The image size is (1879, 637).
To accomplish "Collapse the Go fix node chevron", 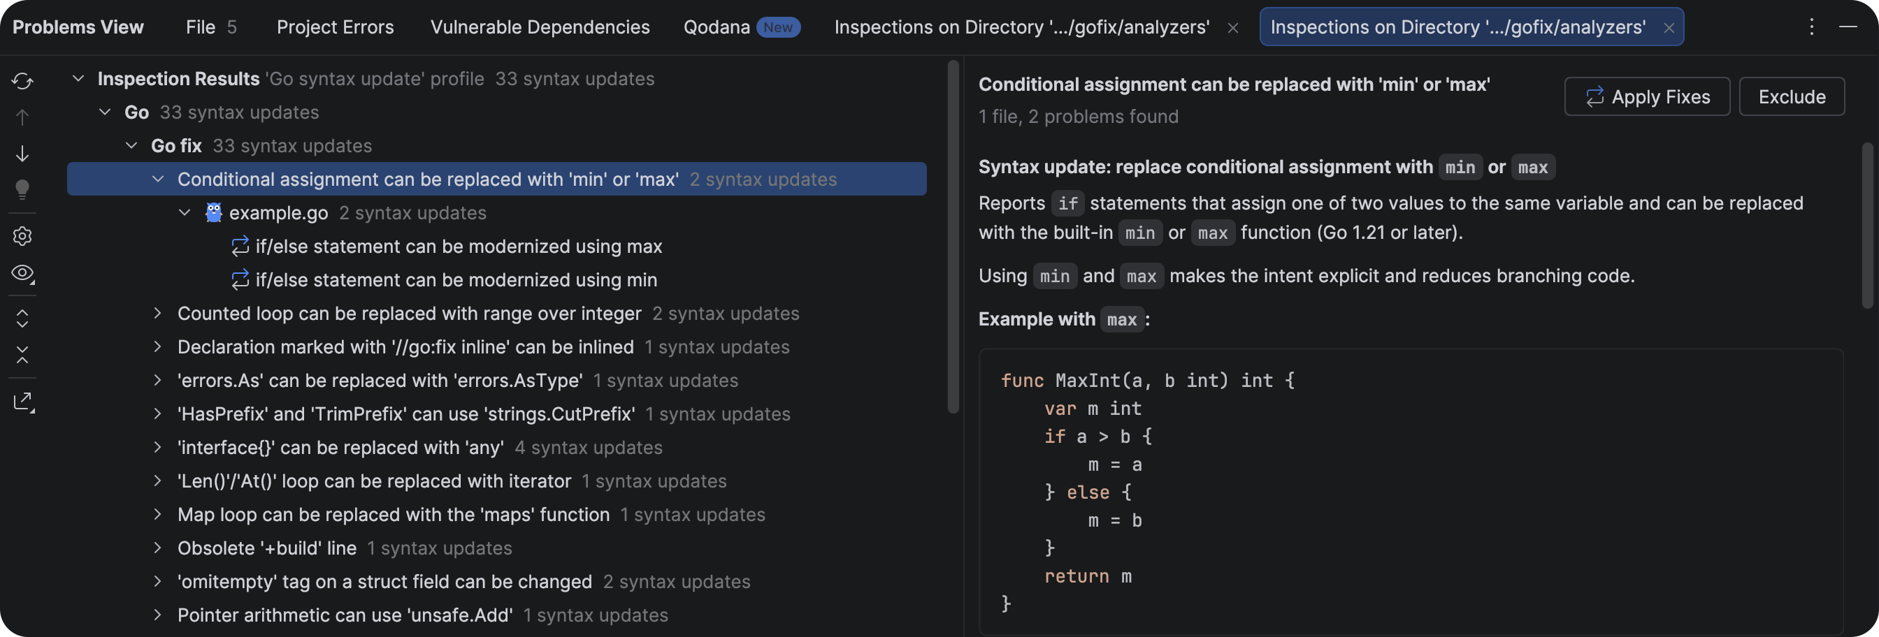I will pos(131,146).
